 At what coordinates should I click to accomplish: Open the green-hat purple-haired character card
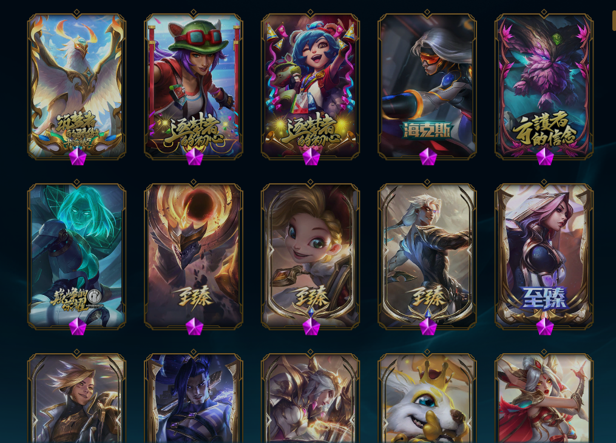point(193,86)
